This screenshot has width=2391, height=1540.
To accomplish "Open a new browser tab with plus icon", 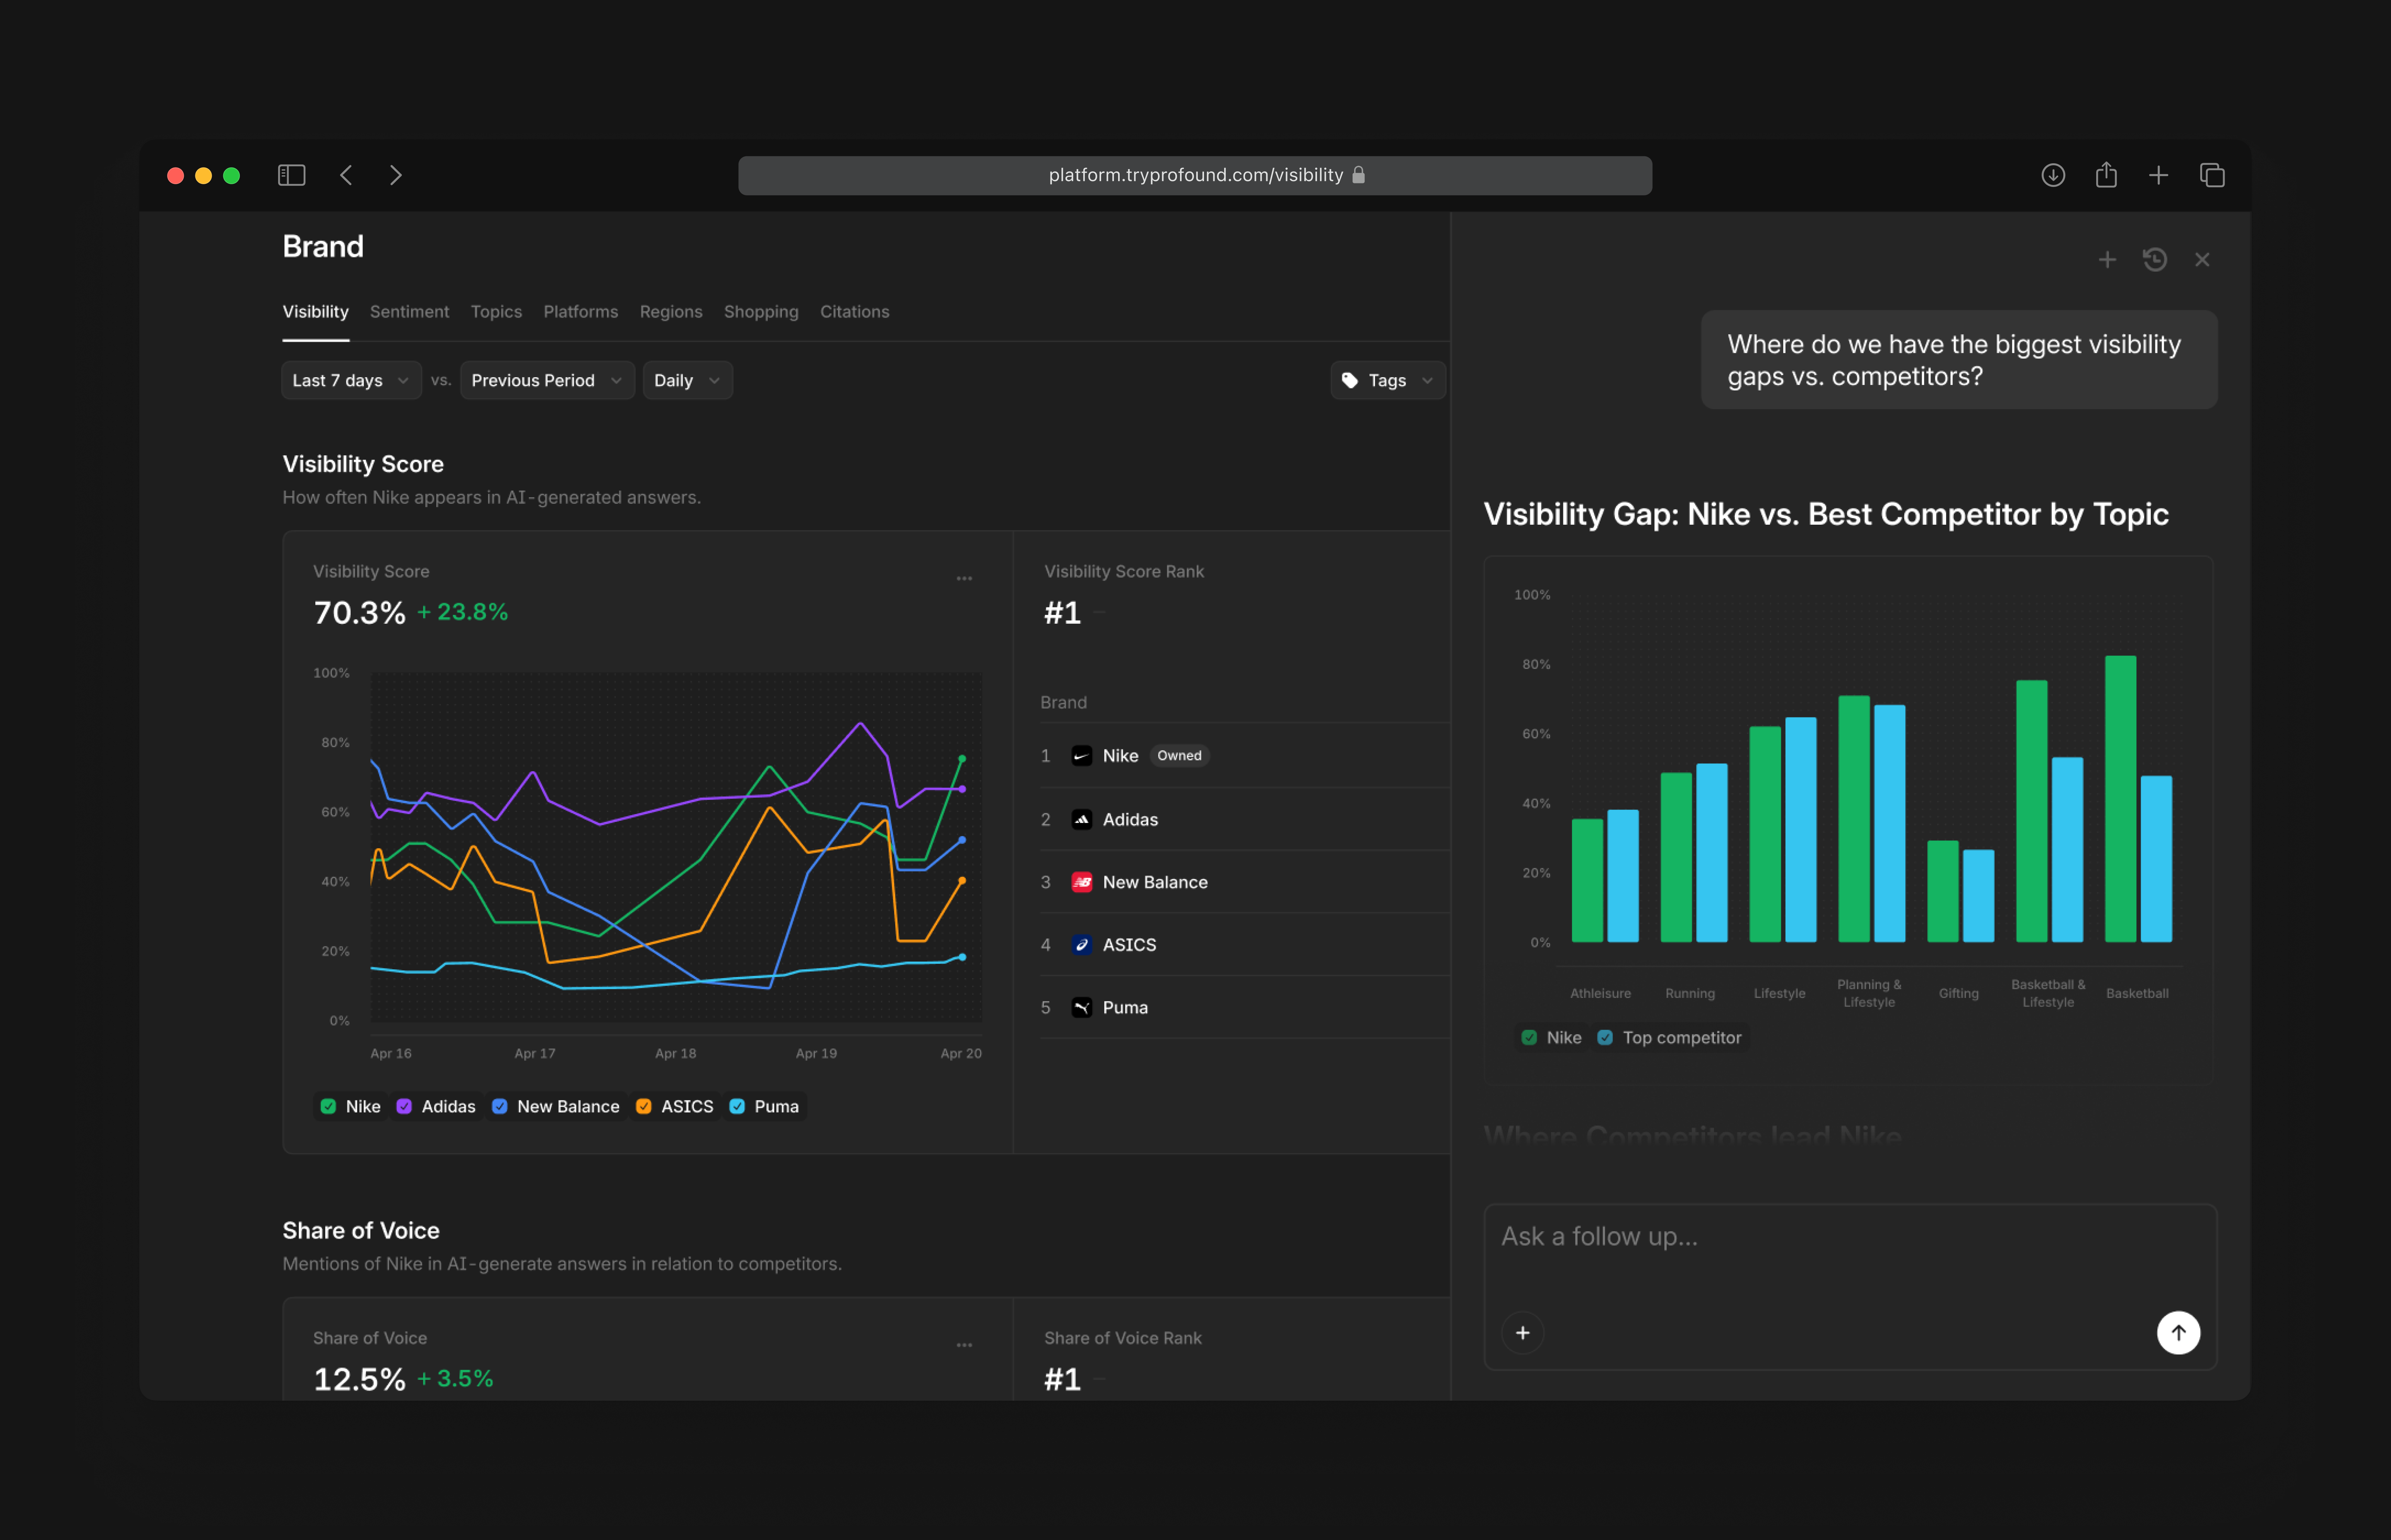I will pos(2159,175).
